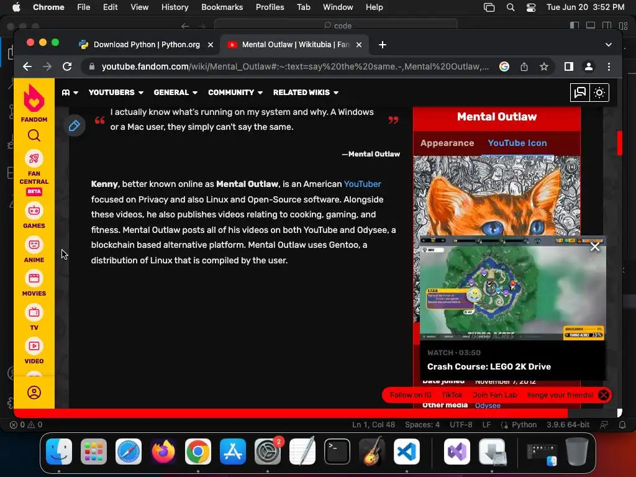Open user profile icon in Fandom sidebar
636x477 pixels.
[x=34, y=393]
